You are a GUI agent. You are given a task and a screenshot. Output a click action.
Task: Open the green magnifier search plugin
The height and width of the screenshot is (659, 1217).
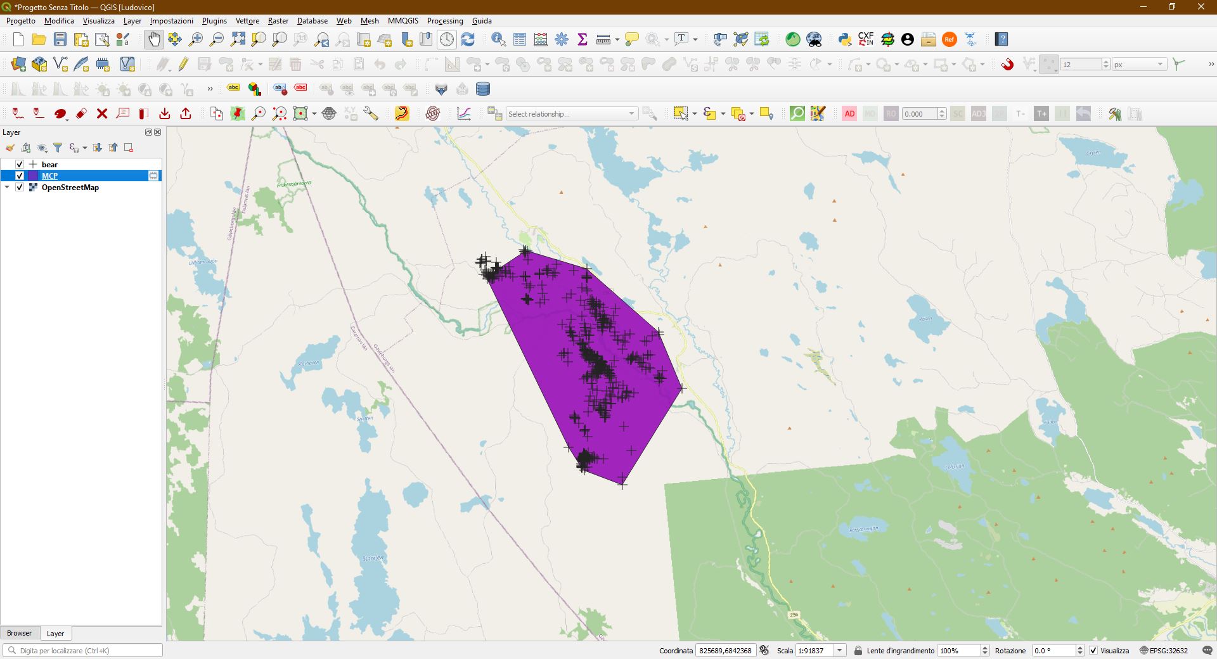[x=797, y=113]
